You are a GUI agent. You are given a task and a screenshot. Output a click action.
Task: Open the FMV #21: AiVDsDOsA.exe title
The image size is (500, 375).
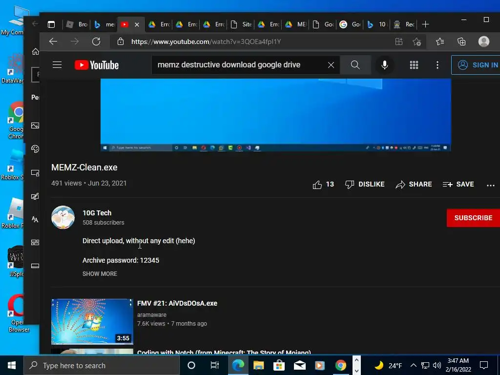177,303
